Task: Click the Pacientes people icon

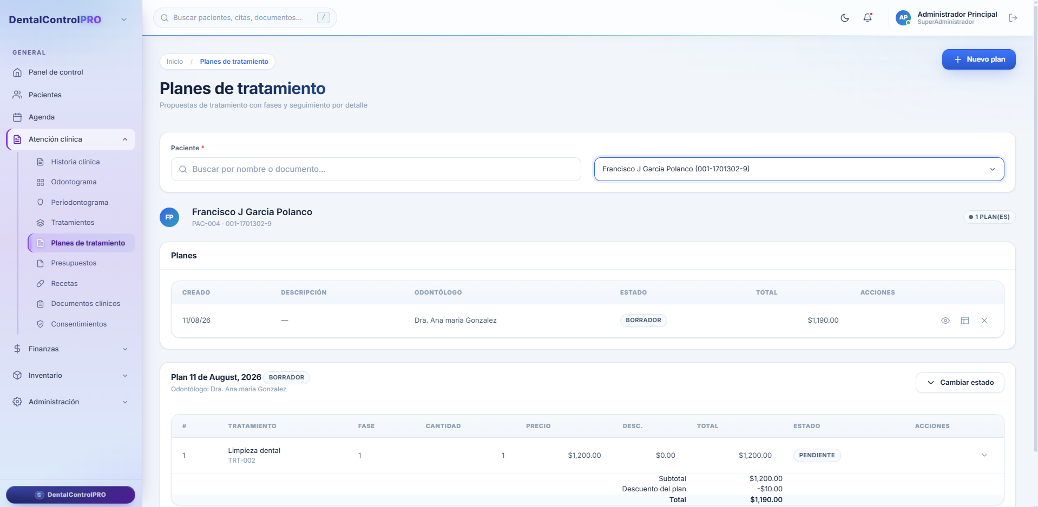Action: [x=17, y=95]
